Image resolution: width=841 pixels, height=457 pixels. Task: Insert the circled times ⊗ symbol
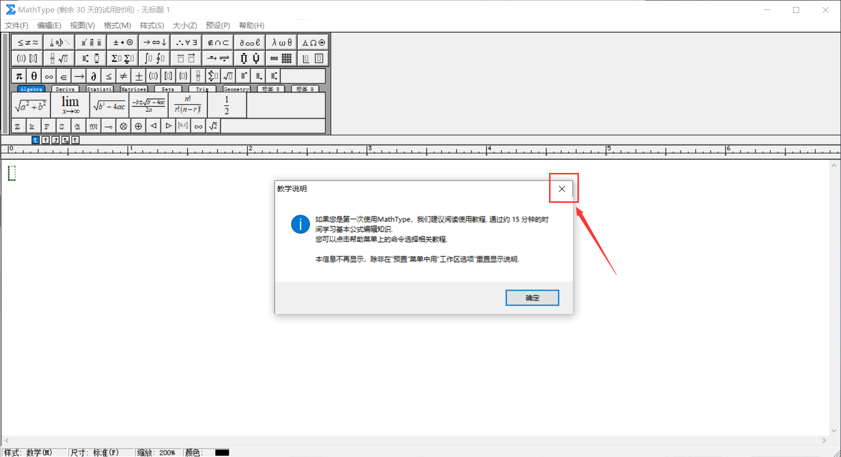(124, 126)
